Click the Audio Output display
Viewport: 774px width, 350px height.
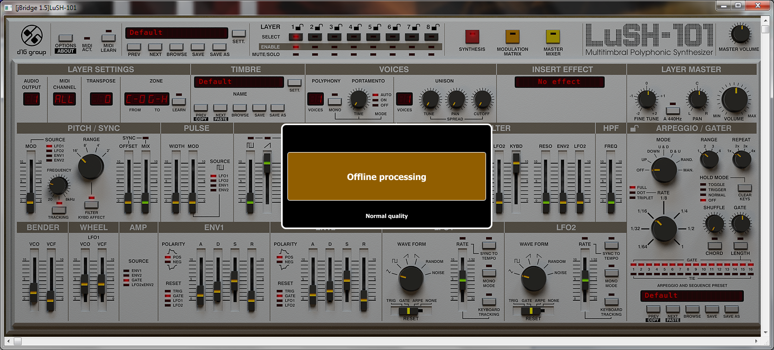31,99
